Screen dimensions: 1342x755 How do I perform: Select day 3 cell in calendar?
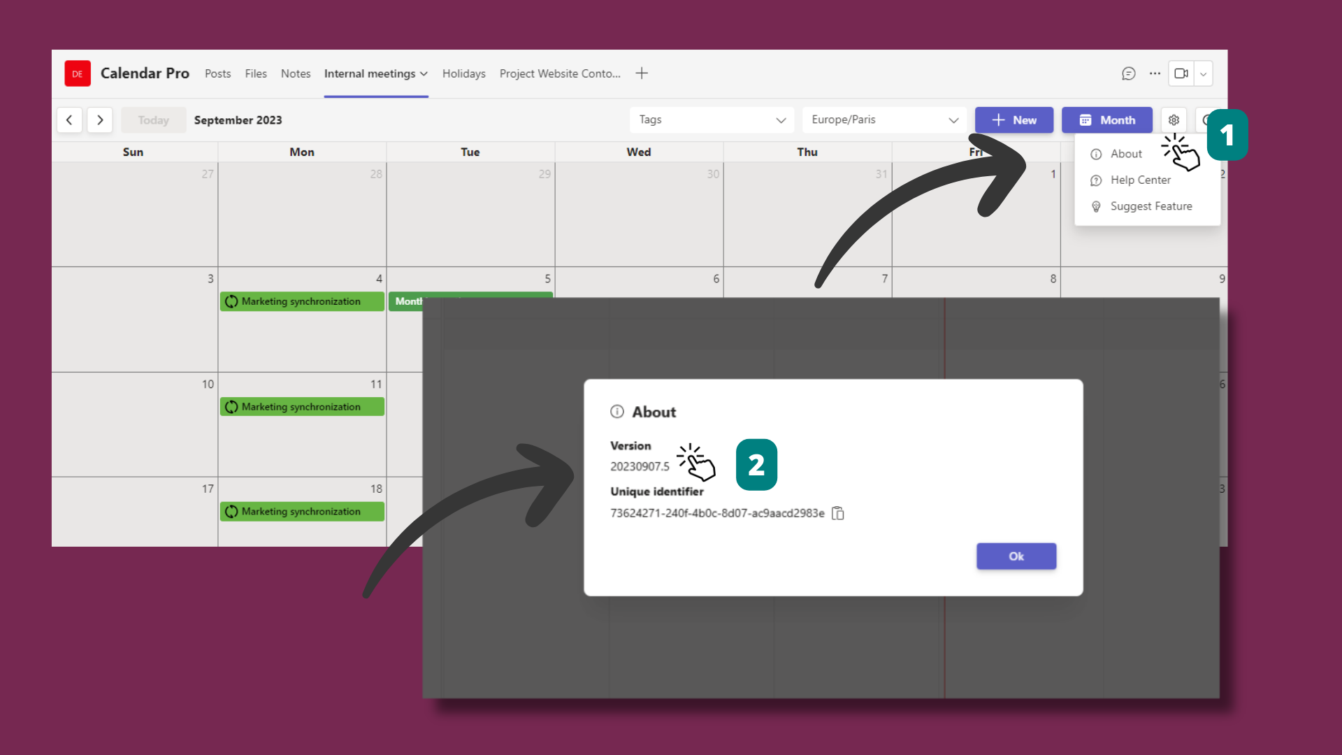tap(134, 319)
